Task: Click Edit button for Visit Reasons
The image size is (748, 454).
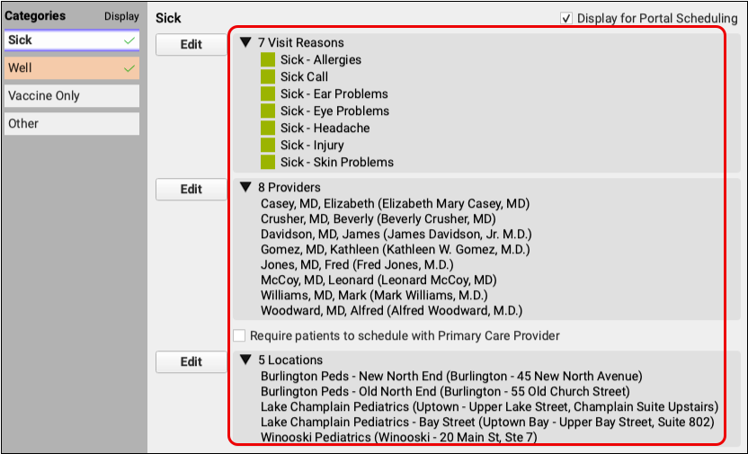Action: pyautogui.click(x=191, y=45)
